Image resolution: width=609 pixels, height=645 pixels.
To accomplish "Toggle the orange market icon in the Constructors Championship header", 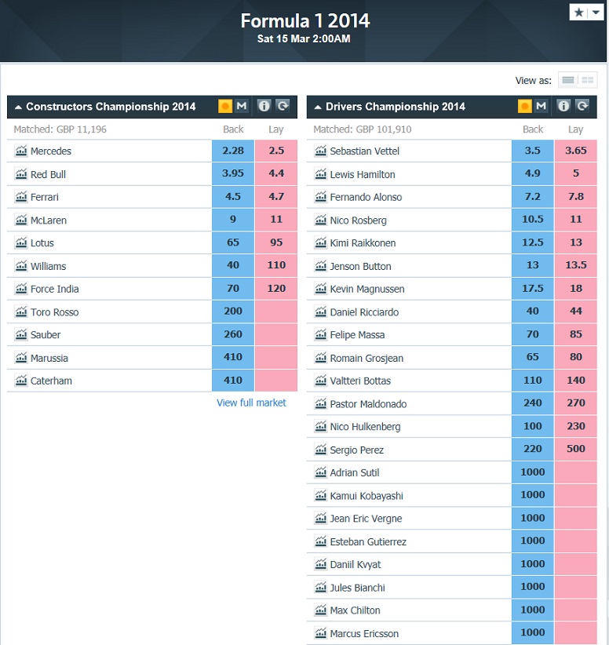I will [x=225, y=106].
